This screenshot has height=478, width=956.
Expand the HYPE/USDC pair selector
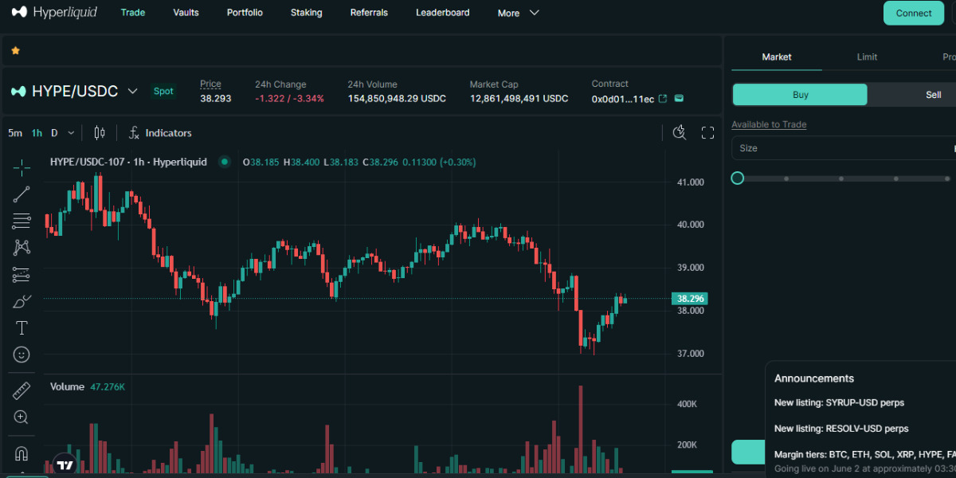pos(133,92)
